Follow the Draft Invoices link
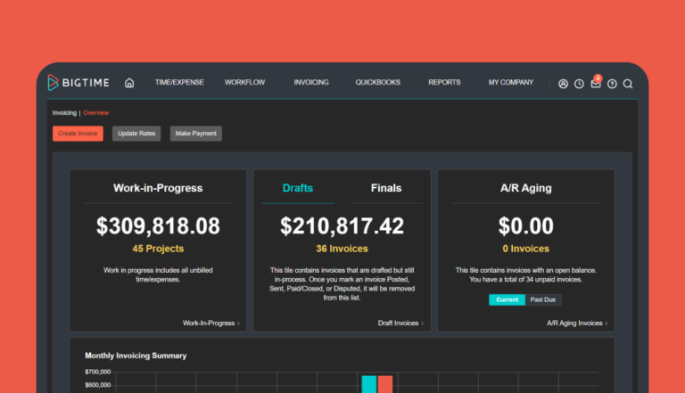Screen dimensions: 685x393 400,323
